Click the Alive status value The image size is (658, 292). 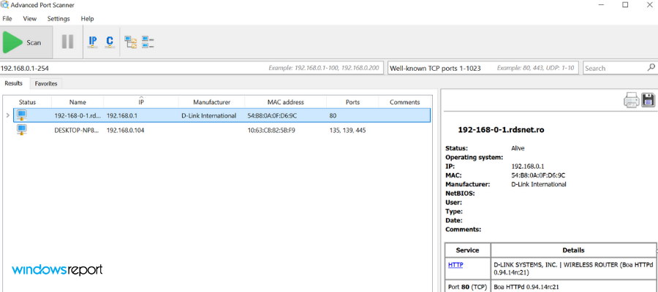coord(518,148)
